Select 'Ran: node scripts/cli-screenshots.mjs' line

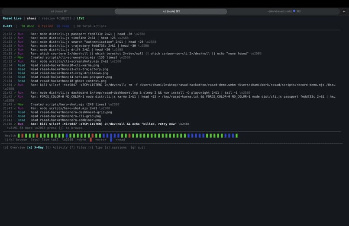(62, 61)
